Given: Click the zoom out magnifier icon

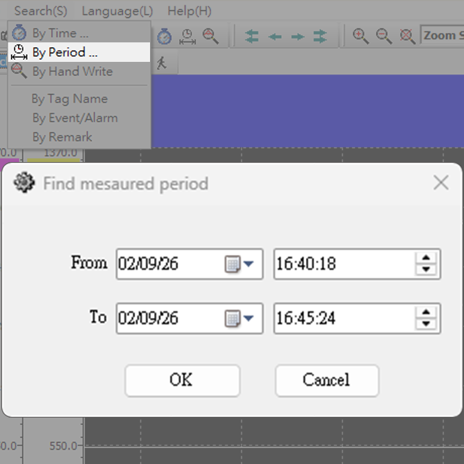Looking at the screenshot, I should (383, 36).
